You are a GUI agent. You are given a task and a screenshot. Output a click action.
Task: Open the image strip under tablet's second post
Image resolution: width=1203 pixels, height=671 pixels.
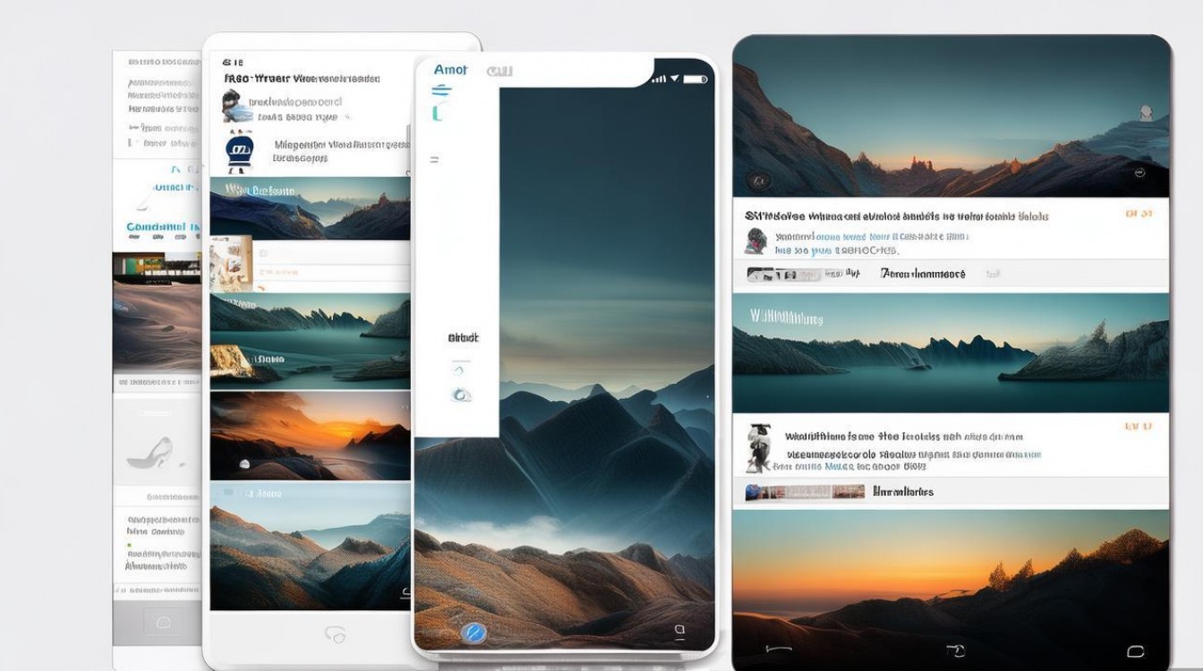pos(806,491)
